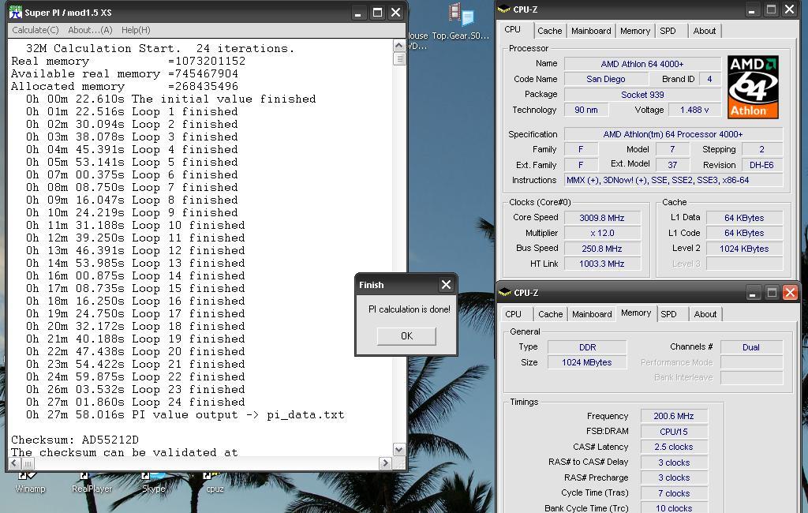Screen dimensions: 808x513
Task: Switch to Memory tab in top CPU-Z
Action: coord(635,31)
